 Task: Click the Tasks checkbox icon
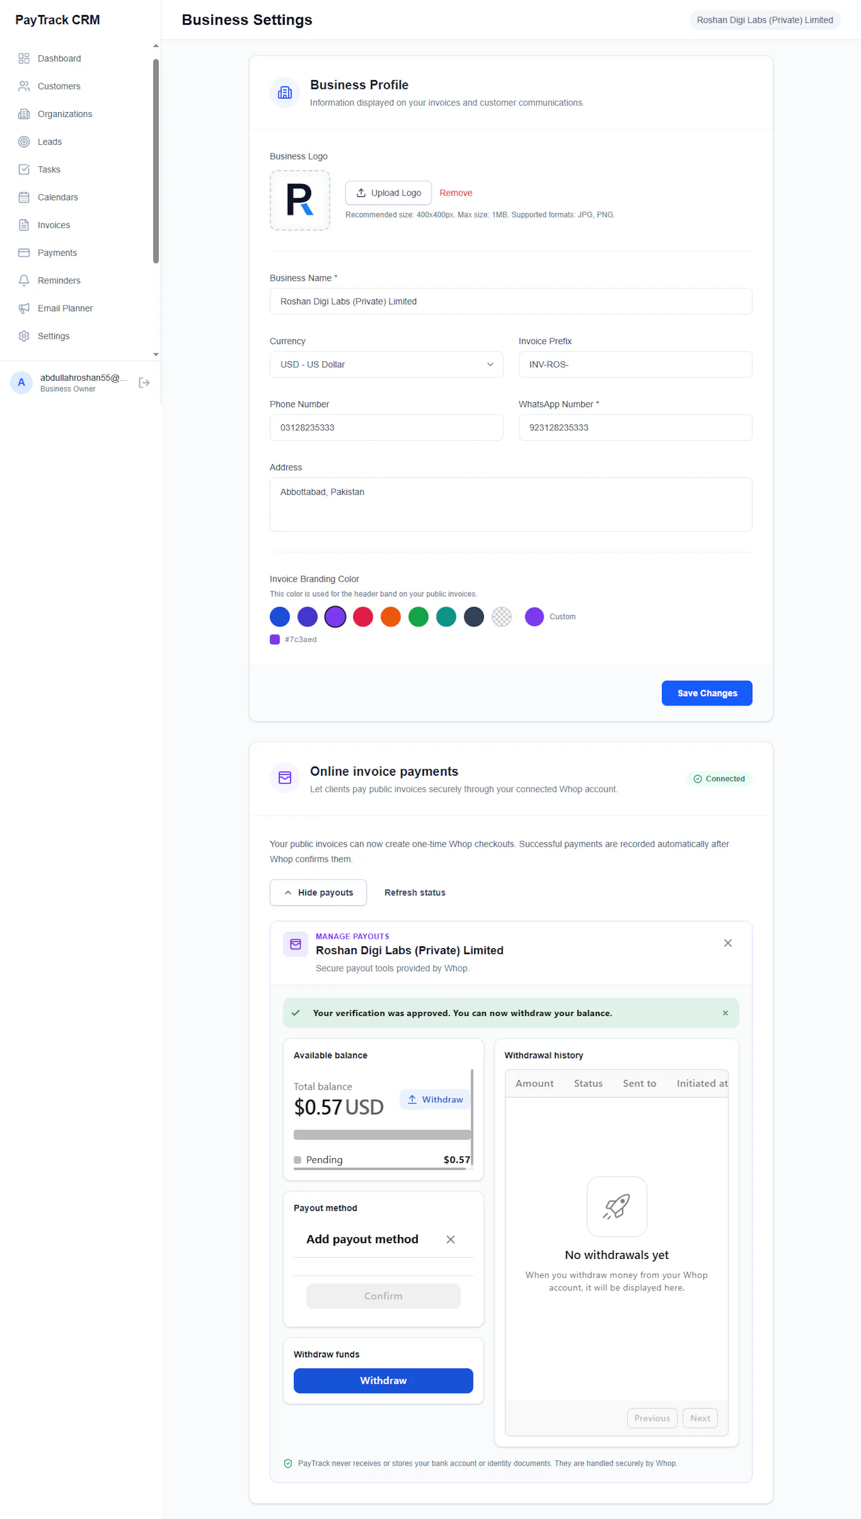(24, 169)
